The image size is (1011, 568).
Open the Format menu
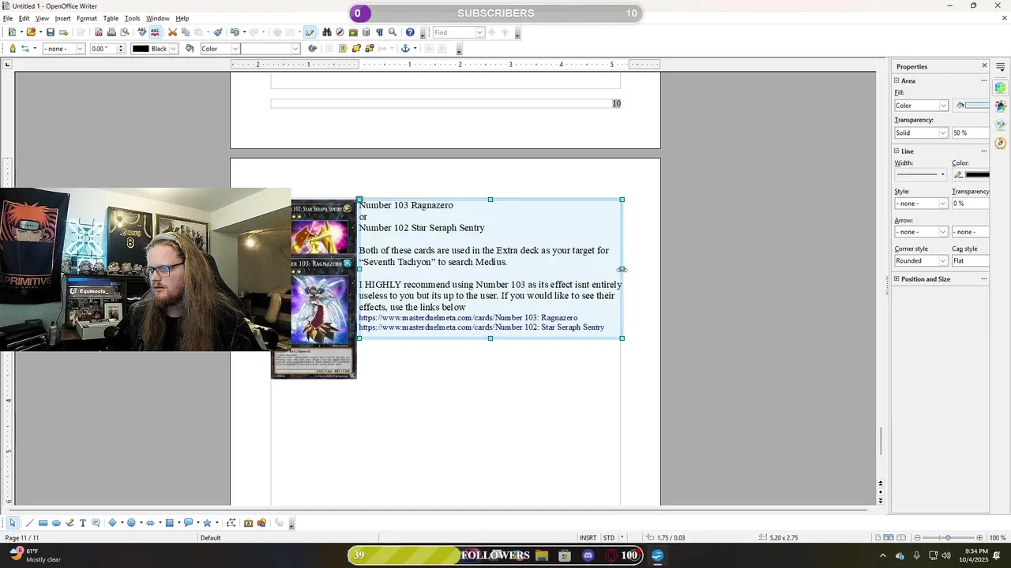(x=87, y=18)
